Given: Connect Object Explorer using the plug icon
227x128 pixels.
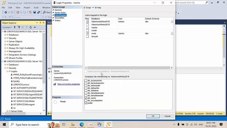Looking at the screenshot, I should 15,27.
